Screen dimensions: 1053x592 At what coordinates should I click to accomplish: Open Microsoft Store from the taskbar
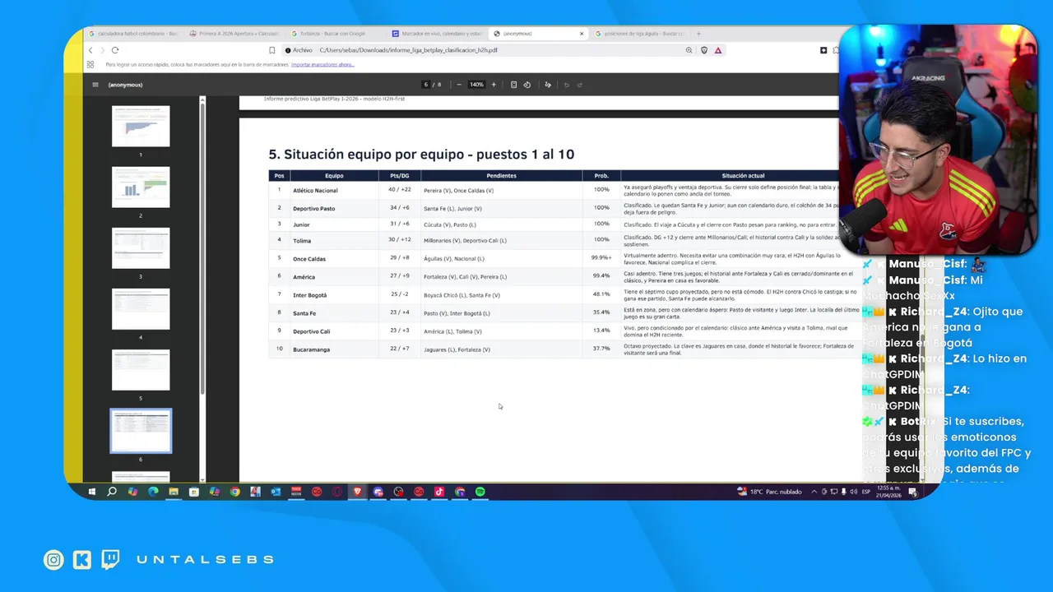[x=194, y=492]
